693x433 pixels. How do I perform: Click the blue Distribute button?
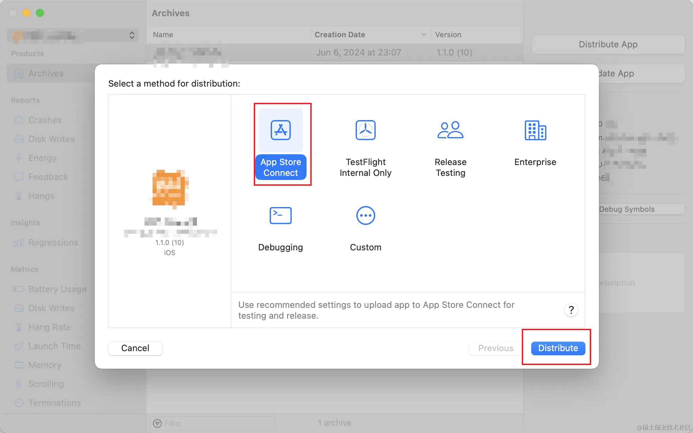coord(558,348)
